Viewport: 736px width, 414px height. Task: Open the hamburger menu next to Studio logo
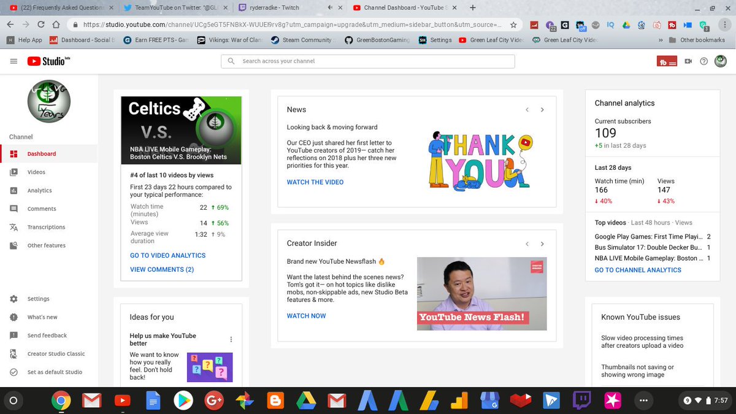(x=13, y=61)
